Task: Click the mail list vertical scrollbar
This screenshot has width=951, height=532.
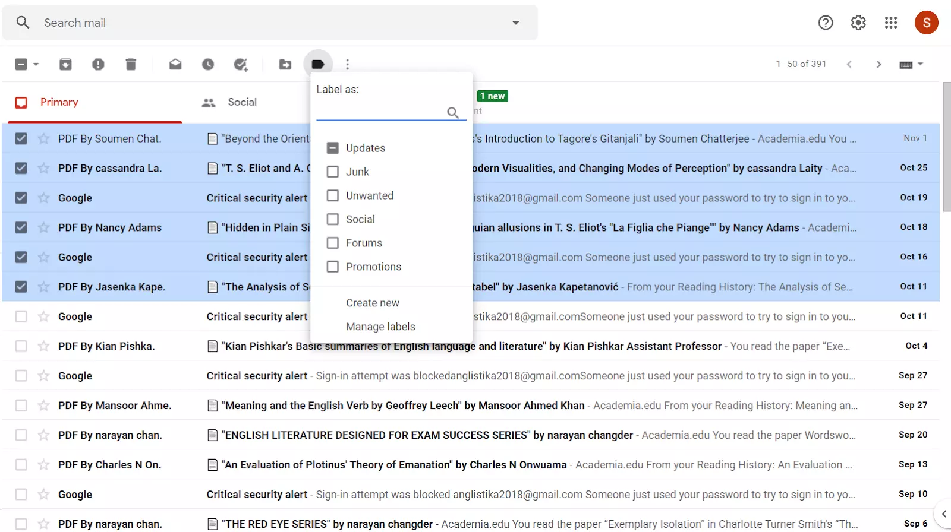Action: tap(947, 147)
